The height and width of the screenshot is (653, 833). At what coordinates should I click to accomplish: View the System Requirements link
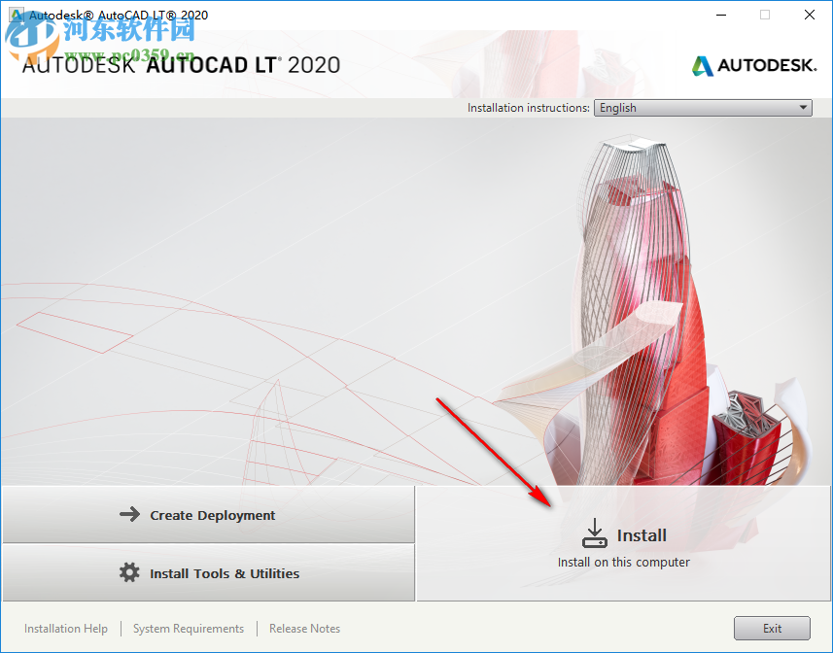pyautogui.click(x=188, y=628)
